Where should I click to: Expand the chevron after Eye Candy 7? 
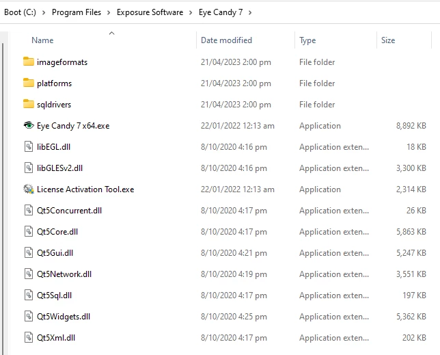click(250, 12)
